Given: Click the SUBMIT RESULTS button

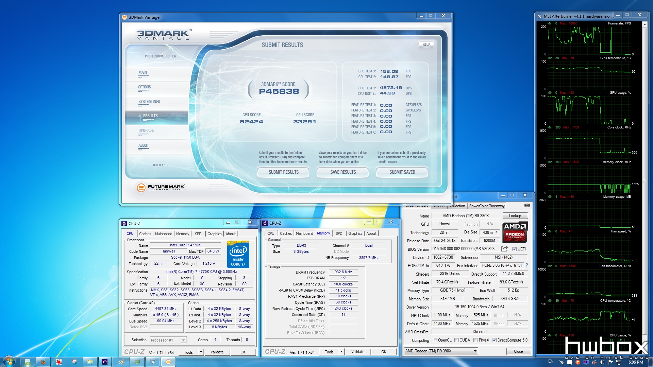Looking at the screenshot, I should pos(283,172).
